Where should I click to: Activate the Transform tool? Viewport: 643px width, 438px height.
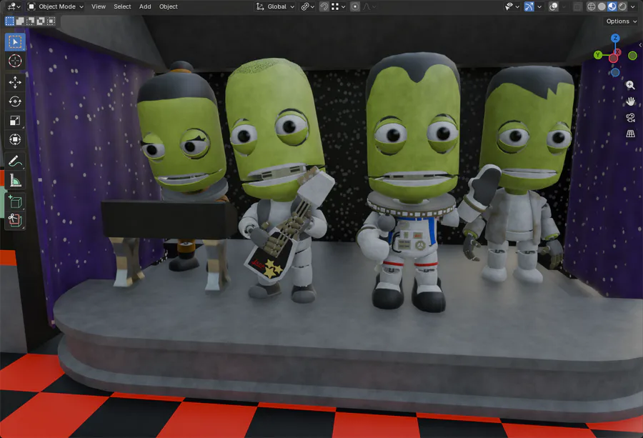tap(15, 139)
